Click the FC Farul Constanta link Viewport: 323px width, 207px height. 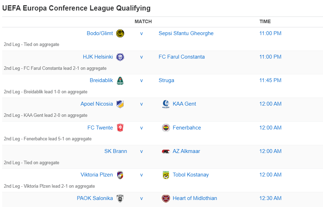[x=182, y=56]
